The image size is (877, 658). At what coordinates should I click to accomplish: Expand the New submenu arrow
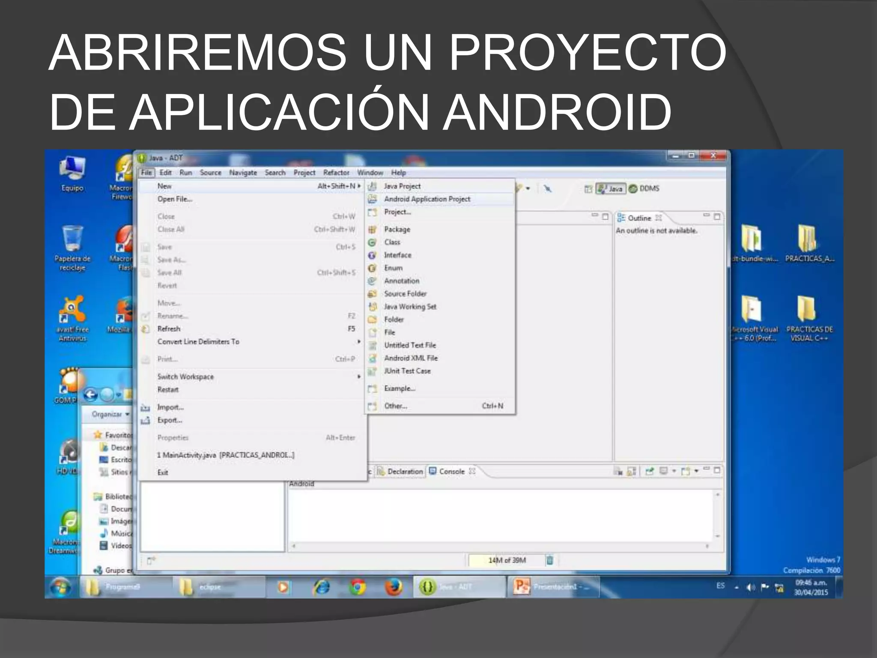pyautogui.click(x=359, y=186)
